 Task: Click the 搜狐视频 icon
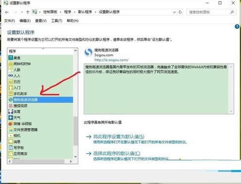11,106
